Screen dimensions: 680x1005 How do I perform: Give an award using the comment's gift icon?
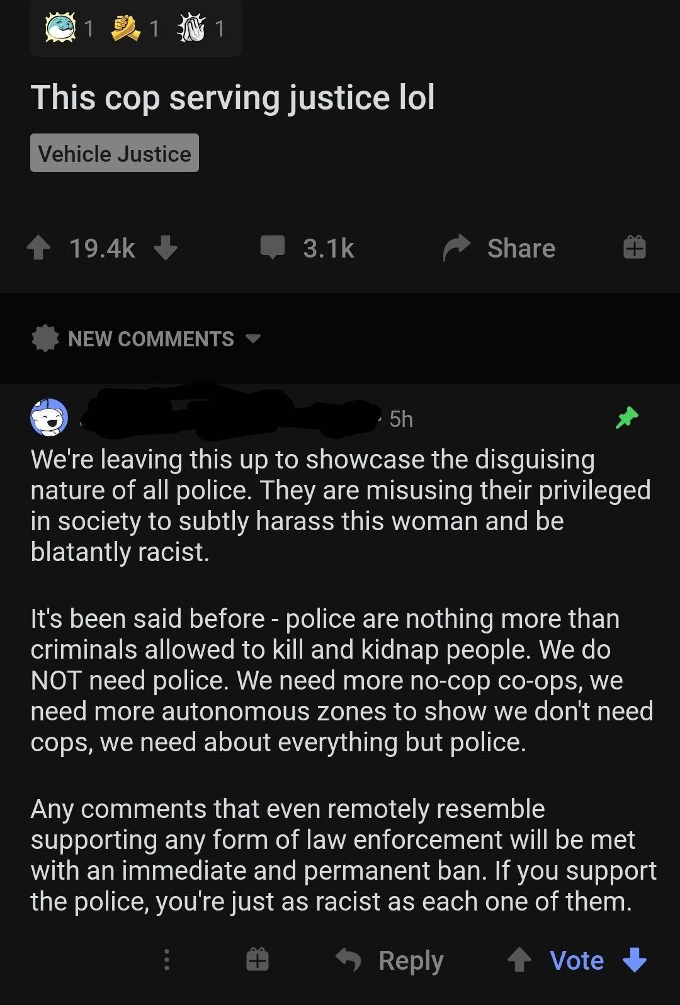[x=256, y=960]
